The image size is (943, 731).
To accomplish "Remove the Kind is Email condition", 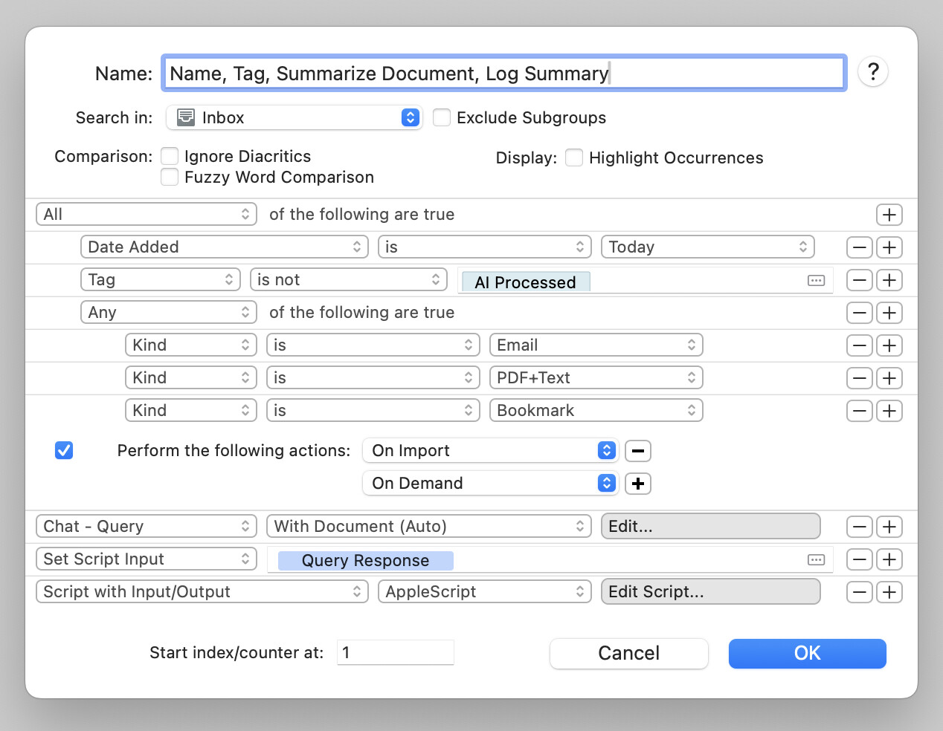I will click(x=860, y=345).
